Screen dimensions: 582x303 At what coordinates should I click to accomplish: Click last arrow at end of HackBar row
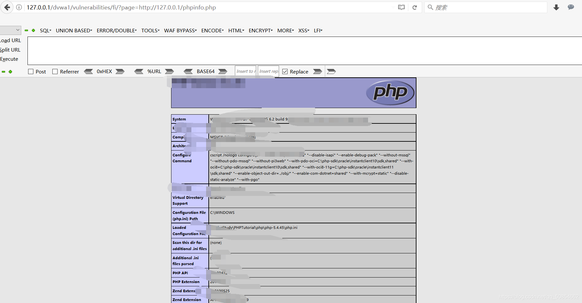coord(331,72)
